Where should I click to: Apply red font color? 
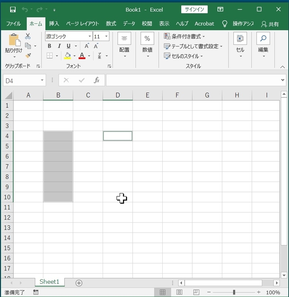coord(82,56)
